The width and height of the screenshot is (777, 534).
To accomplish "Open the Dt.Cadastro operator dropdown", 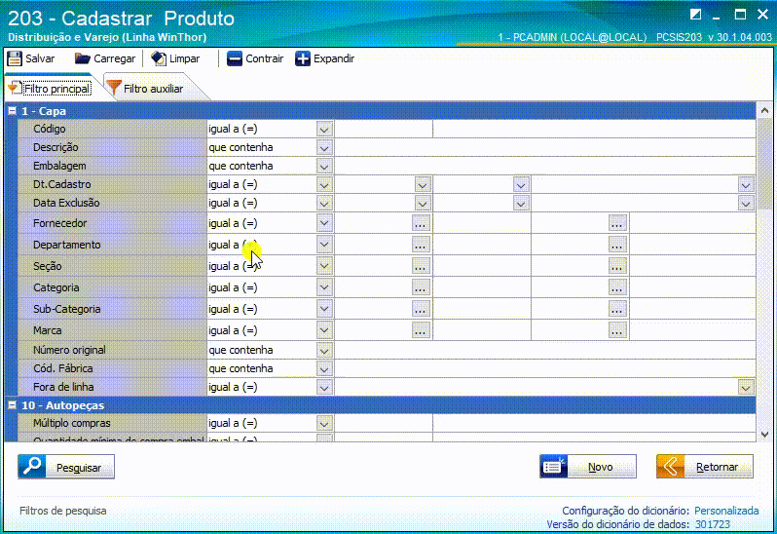I will [324, 185].
